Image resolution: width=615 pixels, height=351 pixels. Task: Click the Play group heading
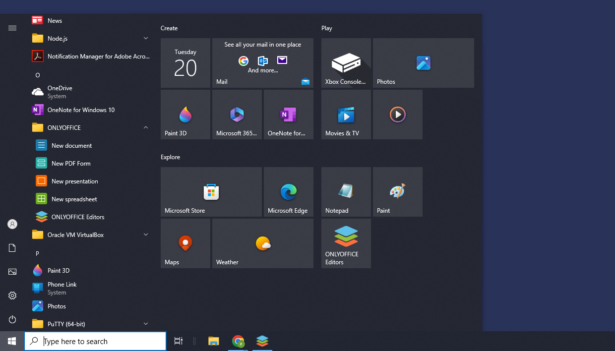click(327, 28)
